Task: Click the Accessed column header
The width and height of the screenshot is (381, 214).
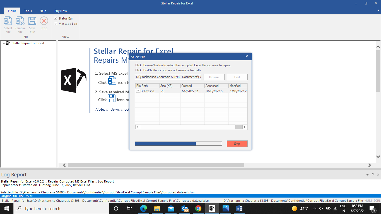Action: coord(216,86)
